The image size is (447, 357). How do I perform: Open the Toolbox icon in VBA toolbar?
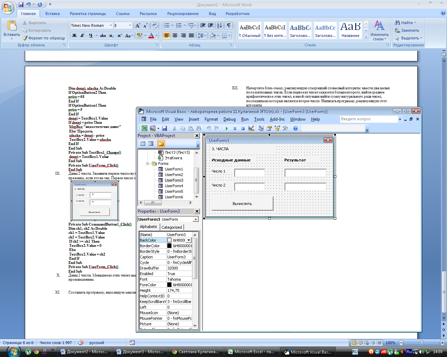[285, 128]
